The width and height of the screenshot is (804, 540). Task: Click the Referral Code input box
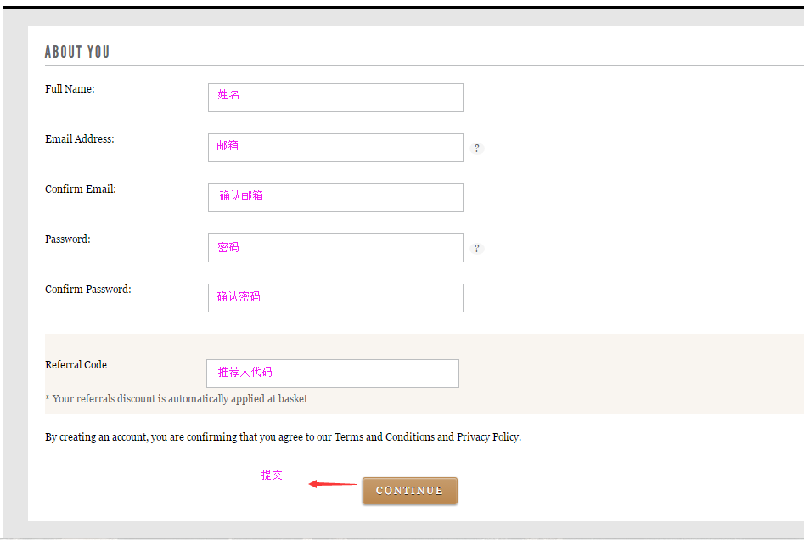(333, 374)
